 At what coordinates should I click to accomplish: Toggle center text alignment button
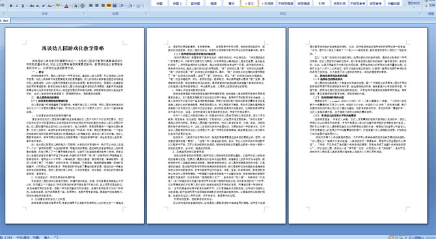point(97,6)
